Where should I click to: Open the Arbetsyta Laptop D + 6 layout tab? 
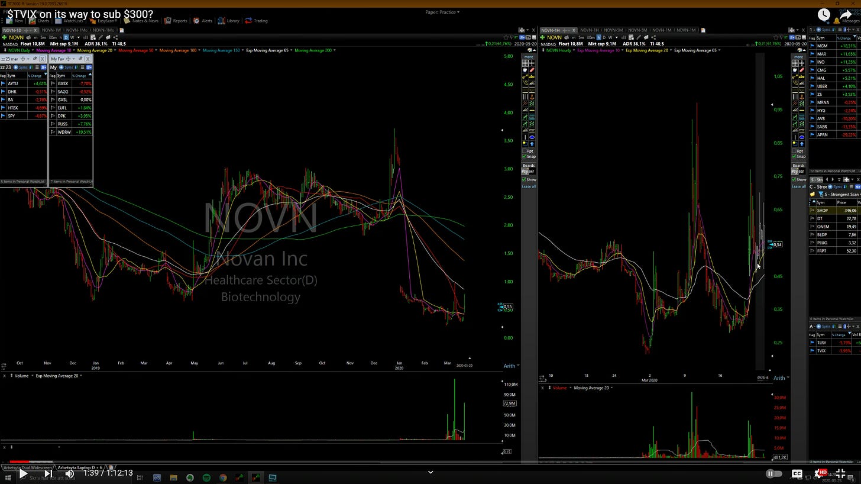[80, 467]
